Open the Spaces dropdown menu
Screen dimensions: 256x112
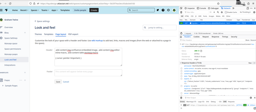[x=35, y=10]
